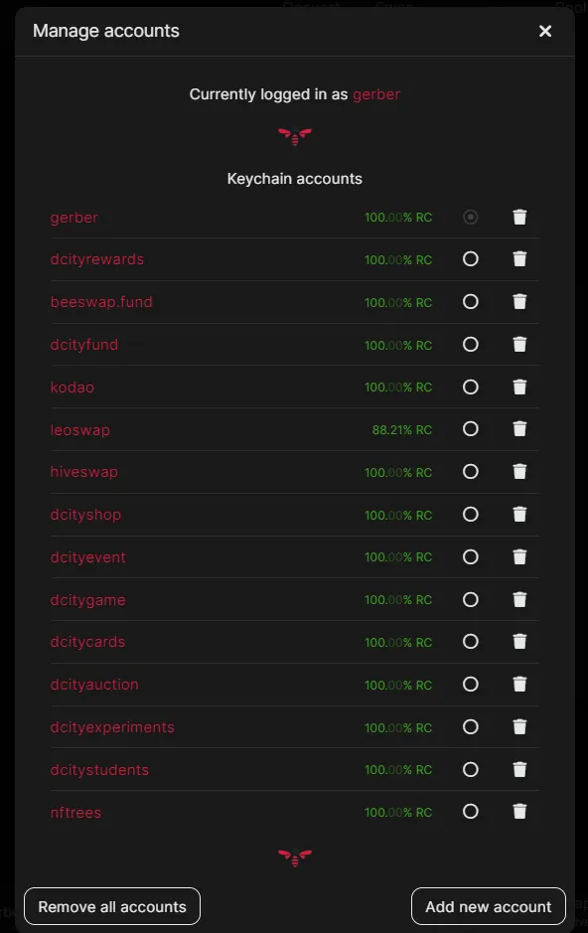The image size is (588, 933).
Task: Trash the kodao account entry
Action: [x=519, y=388]
